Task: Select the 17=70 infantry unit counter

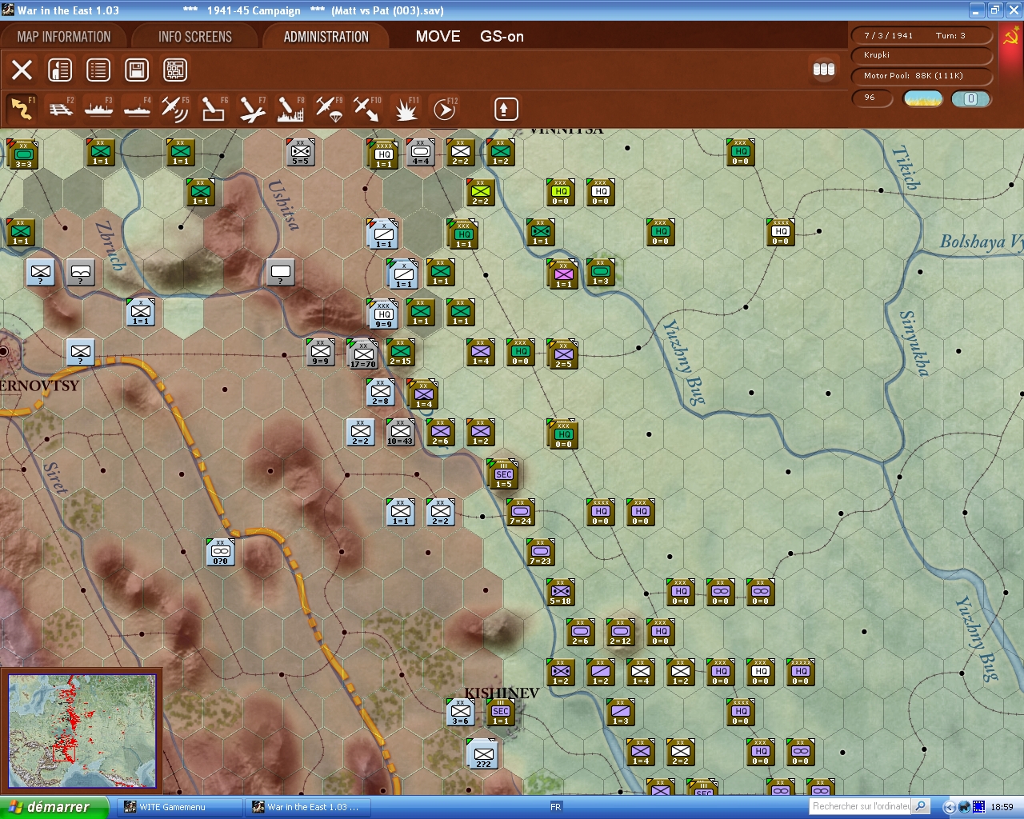Action: 363,354
